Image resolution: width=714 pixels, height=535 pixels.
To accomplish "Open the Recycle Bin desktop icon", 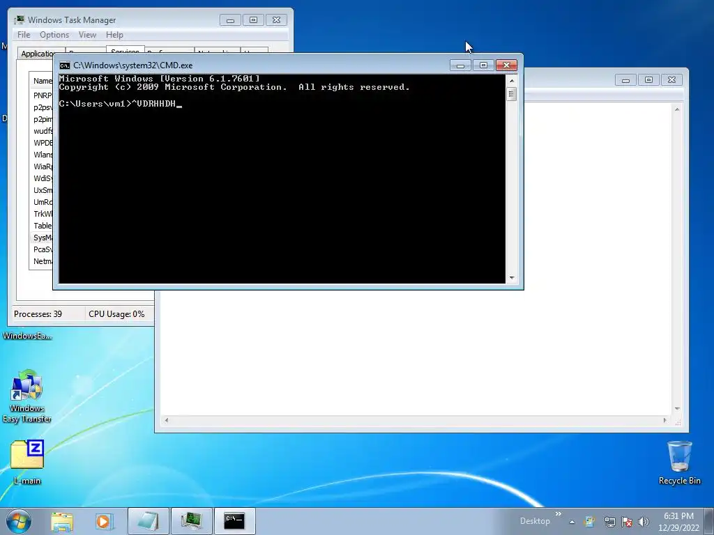I will click(679, 463).
